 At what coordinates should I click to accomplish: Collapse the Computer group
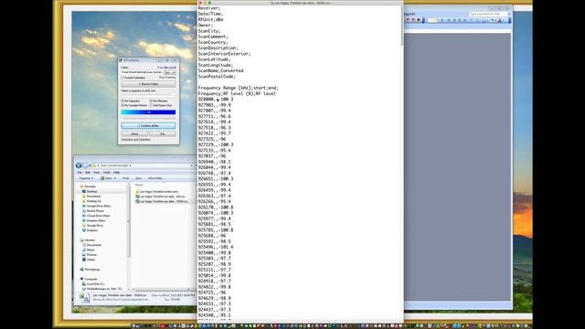(x=89, y=279)
